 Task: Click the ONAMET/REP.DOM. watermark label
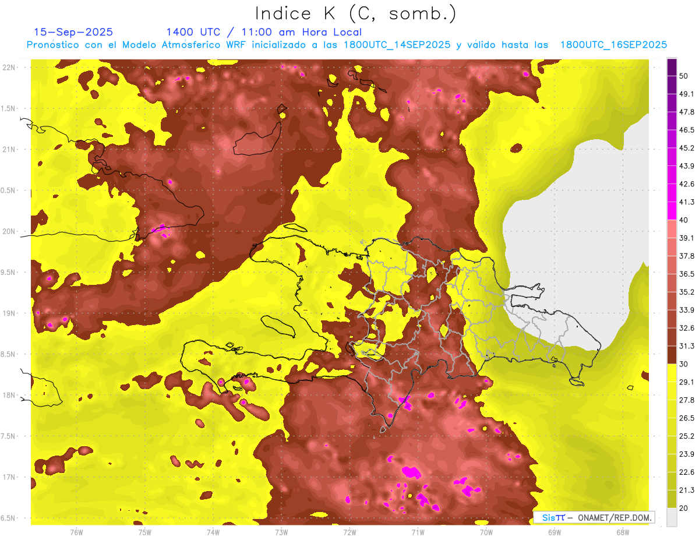pos(594,517)
